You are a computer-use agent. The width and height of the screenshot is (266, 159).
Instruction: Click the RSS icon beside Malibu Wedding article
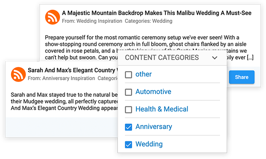(x=52, y=17)
